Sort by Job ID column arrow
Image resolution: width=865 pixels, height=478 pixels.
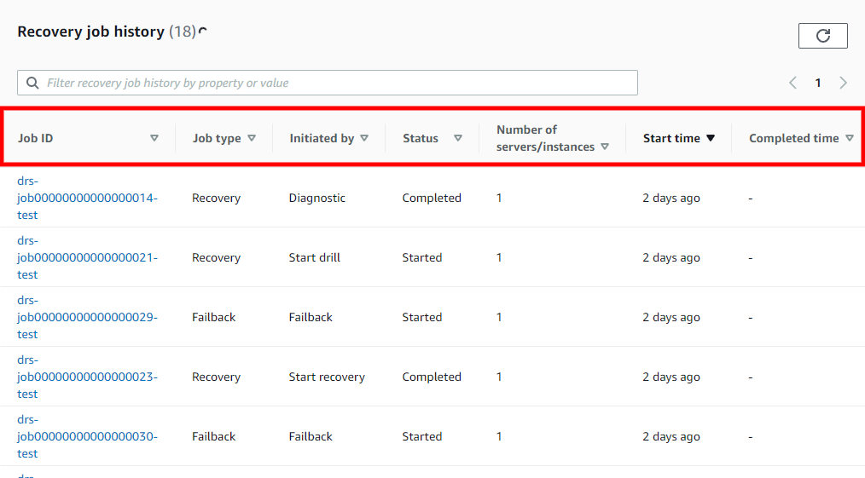click(154, 138)
